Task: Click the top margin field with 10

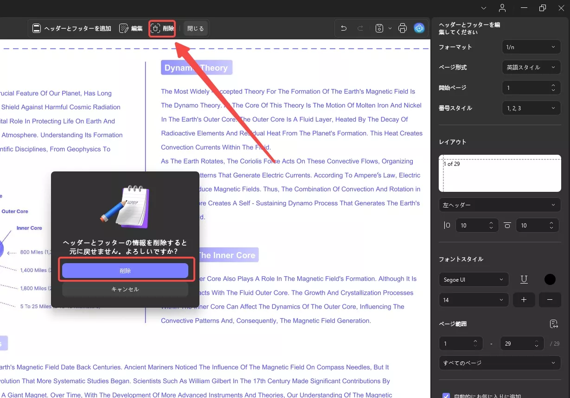Action: (x=537, y=225)
